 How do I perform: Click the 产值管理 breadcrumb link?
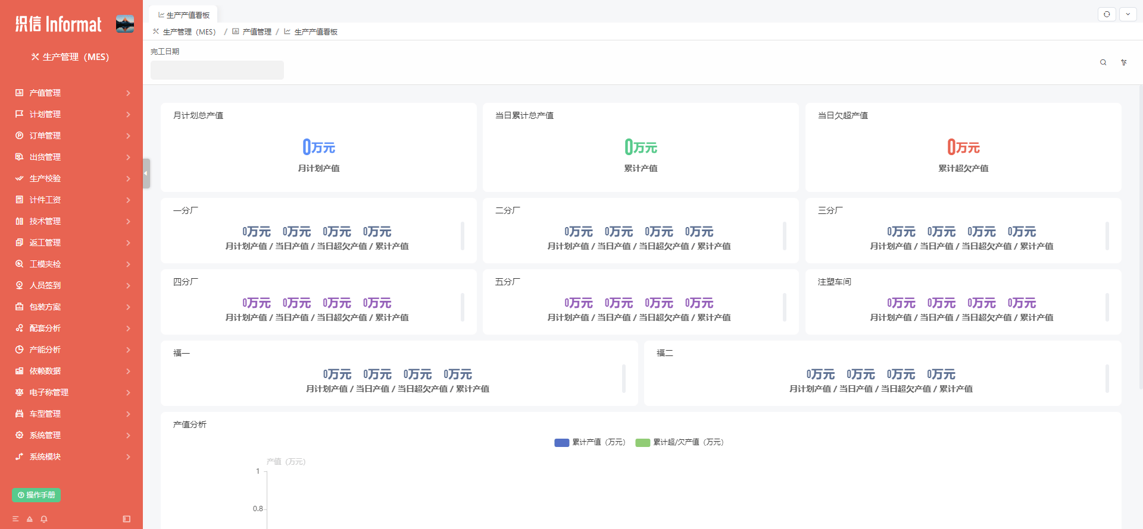[257, 32]
